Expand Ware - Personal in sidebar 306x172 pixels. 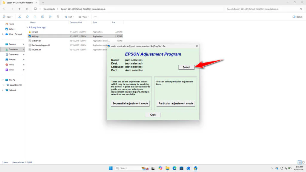coord(3,34)
